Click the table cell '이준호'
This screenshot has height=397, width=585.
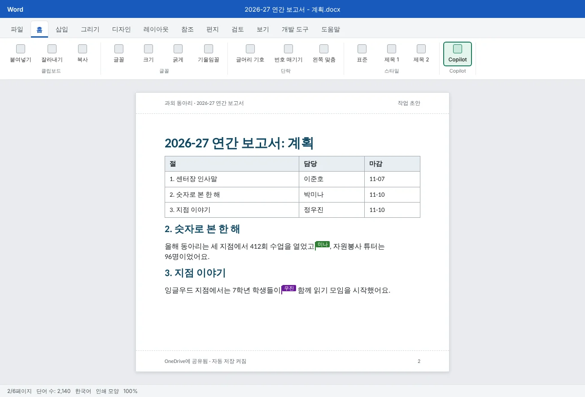pos(332,179)
